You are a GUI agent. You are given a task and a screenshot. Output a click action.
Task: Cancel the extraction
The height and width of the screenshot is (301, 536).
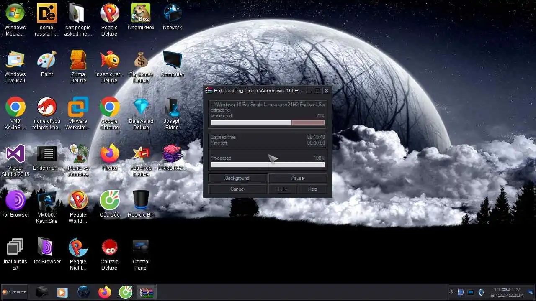pyautogui.click(x=237, y=189)
